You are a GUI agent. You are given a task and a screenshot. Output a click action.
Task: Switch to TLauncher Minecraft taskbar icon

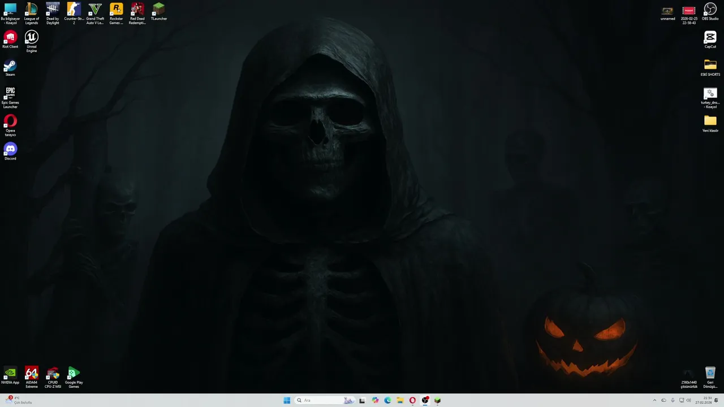click(x=438, y=400)
